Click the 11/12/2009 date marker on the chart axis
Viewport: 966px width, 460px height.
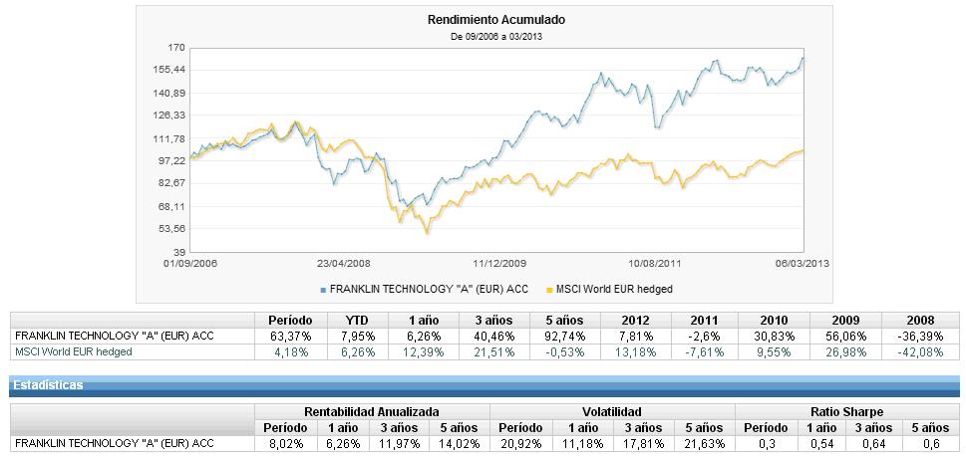498,264
